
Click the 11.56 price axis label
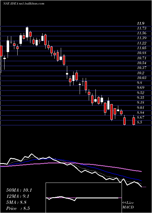coord(142,33)
